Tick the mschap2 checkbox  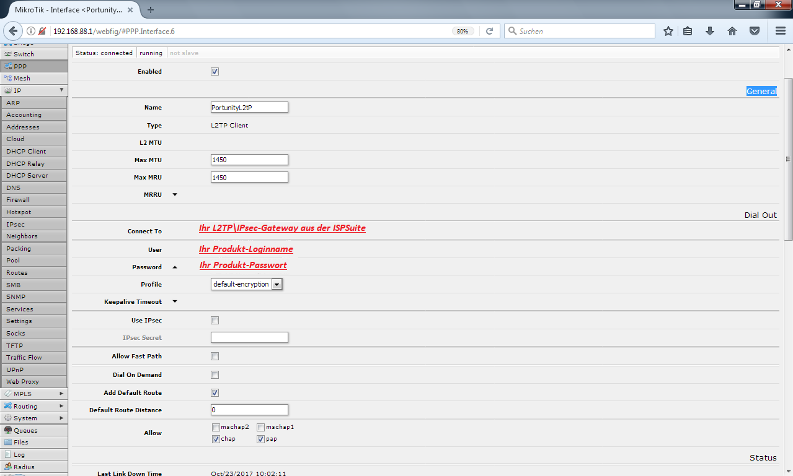point(216,427)
